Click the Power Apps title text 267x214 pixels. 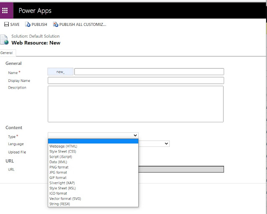[35, 11]
